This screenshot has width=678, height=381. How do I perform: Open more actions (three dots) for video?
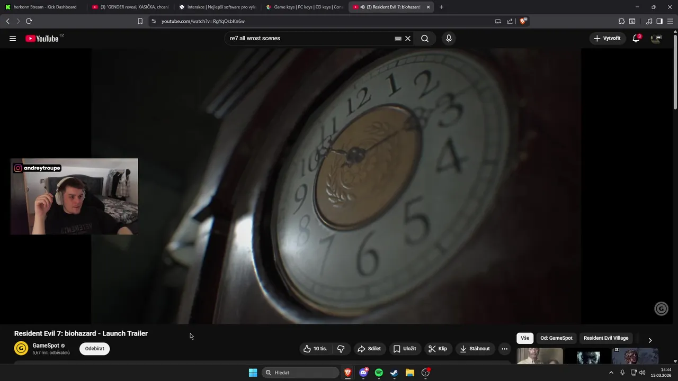click(504, 349)
